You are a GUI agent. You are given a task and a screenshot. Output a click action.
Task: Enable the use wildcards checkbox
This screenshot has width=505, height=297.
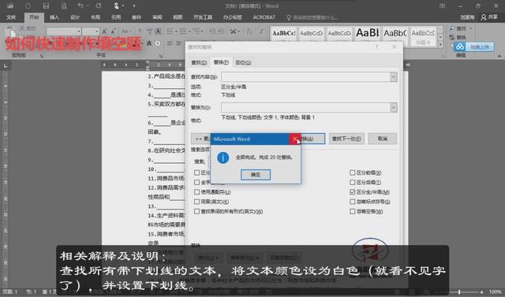196,192
